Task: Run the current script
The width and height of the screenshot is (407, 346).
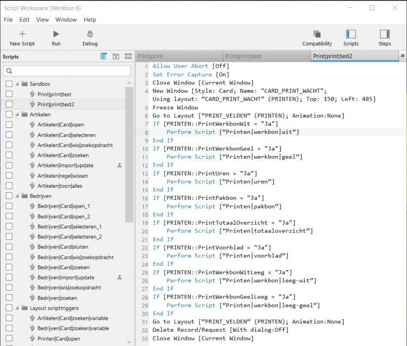Action: 56,34
